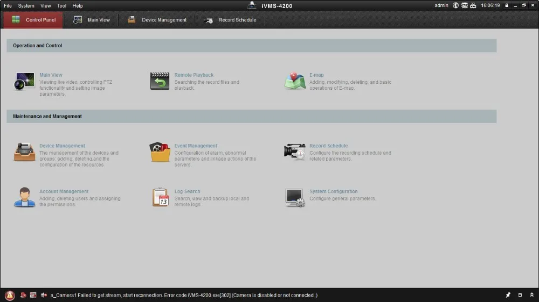Open the Account Management link
The width and height of the screenshot is (539, 302).
coord(64,191)
